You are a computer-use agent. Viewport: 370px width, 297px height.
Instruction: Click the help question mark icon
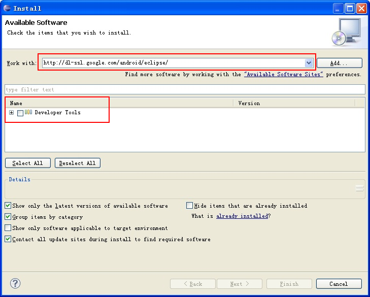coord(15,283)
